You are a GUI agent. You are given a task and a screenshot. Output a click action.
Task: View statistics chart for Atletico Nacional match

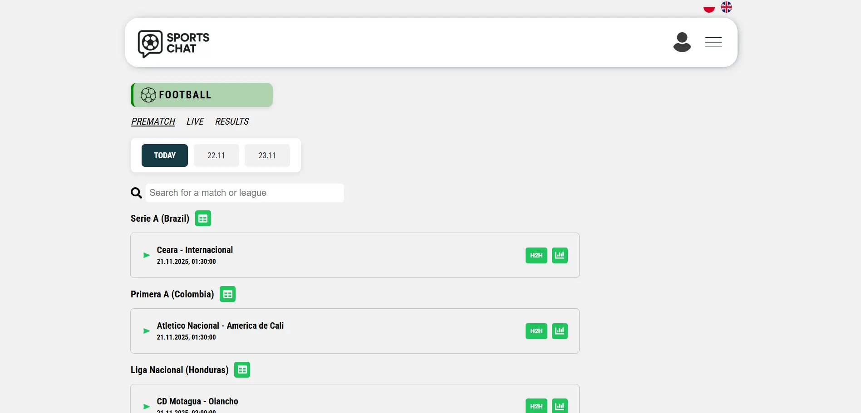pyautogui.click(x=560, y=331)
